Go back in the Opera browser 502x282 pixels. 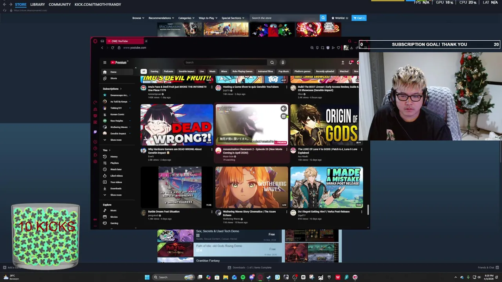[x=102, y=48]
